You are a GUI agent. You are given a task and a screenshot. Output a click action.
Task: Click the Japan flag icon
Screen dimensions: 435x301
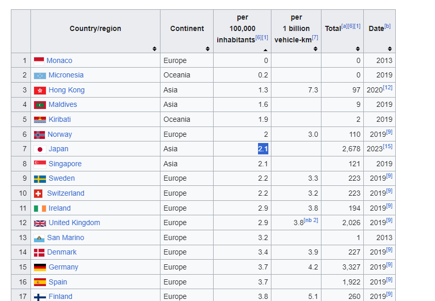coord(40,149)
